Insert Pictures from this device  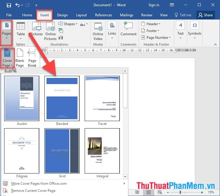click(x=36, y=29)
